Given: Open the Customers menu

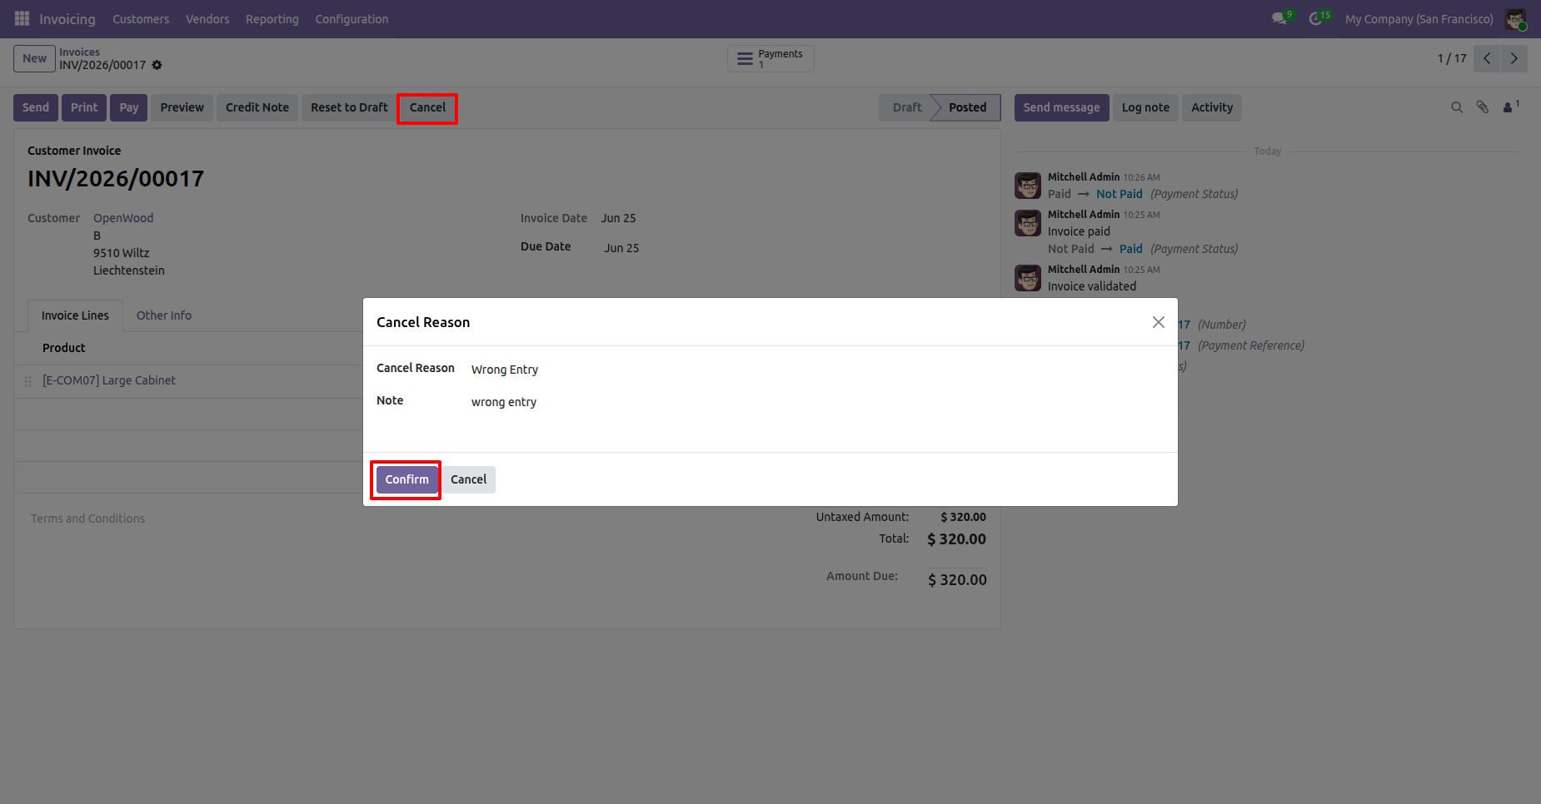Looking at the screenshot, I should coord(141,19).
